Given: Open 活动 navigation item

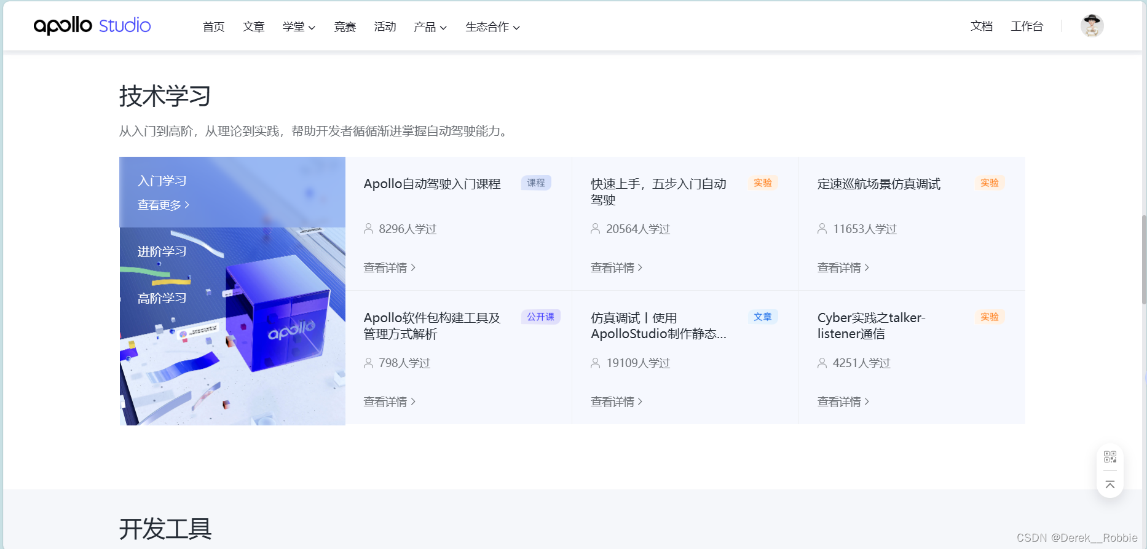Looking at the screenshot, I should pos(385,26).
